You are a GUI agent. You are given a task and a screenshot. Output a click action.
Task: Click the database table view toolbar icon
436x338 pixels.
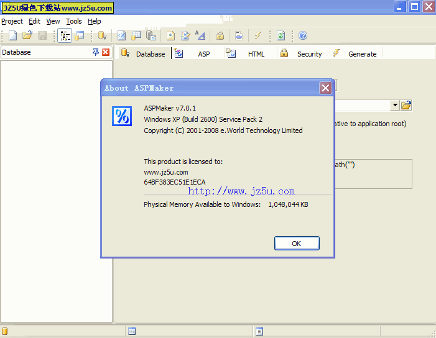coord(80,35)
